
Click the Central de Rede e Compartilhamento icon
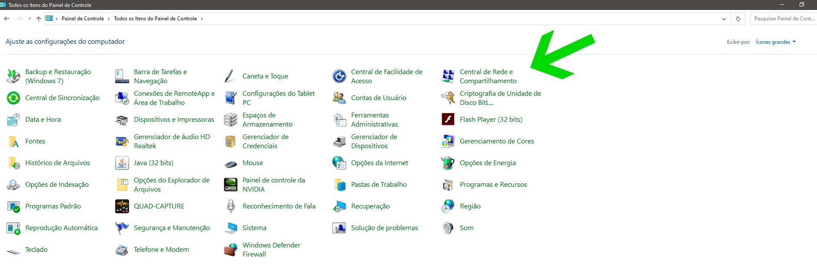tap(448, 76)
